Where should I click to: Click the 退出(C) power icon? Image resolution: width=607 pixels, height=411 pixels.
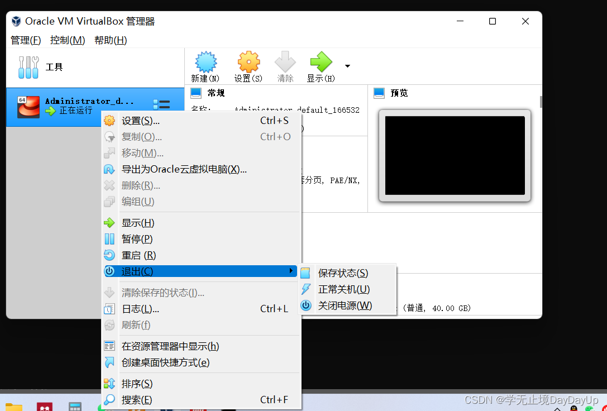tap(109, 271)
